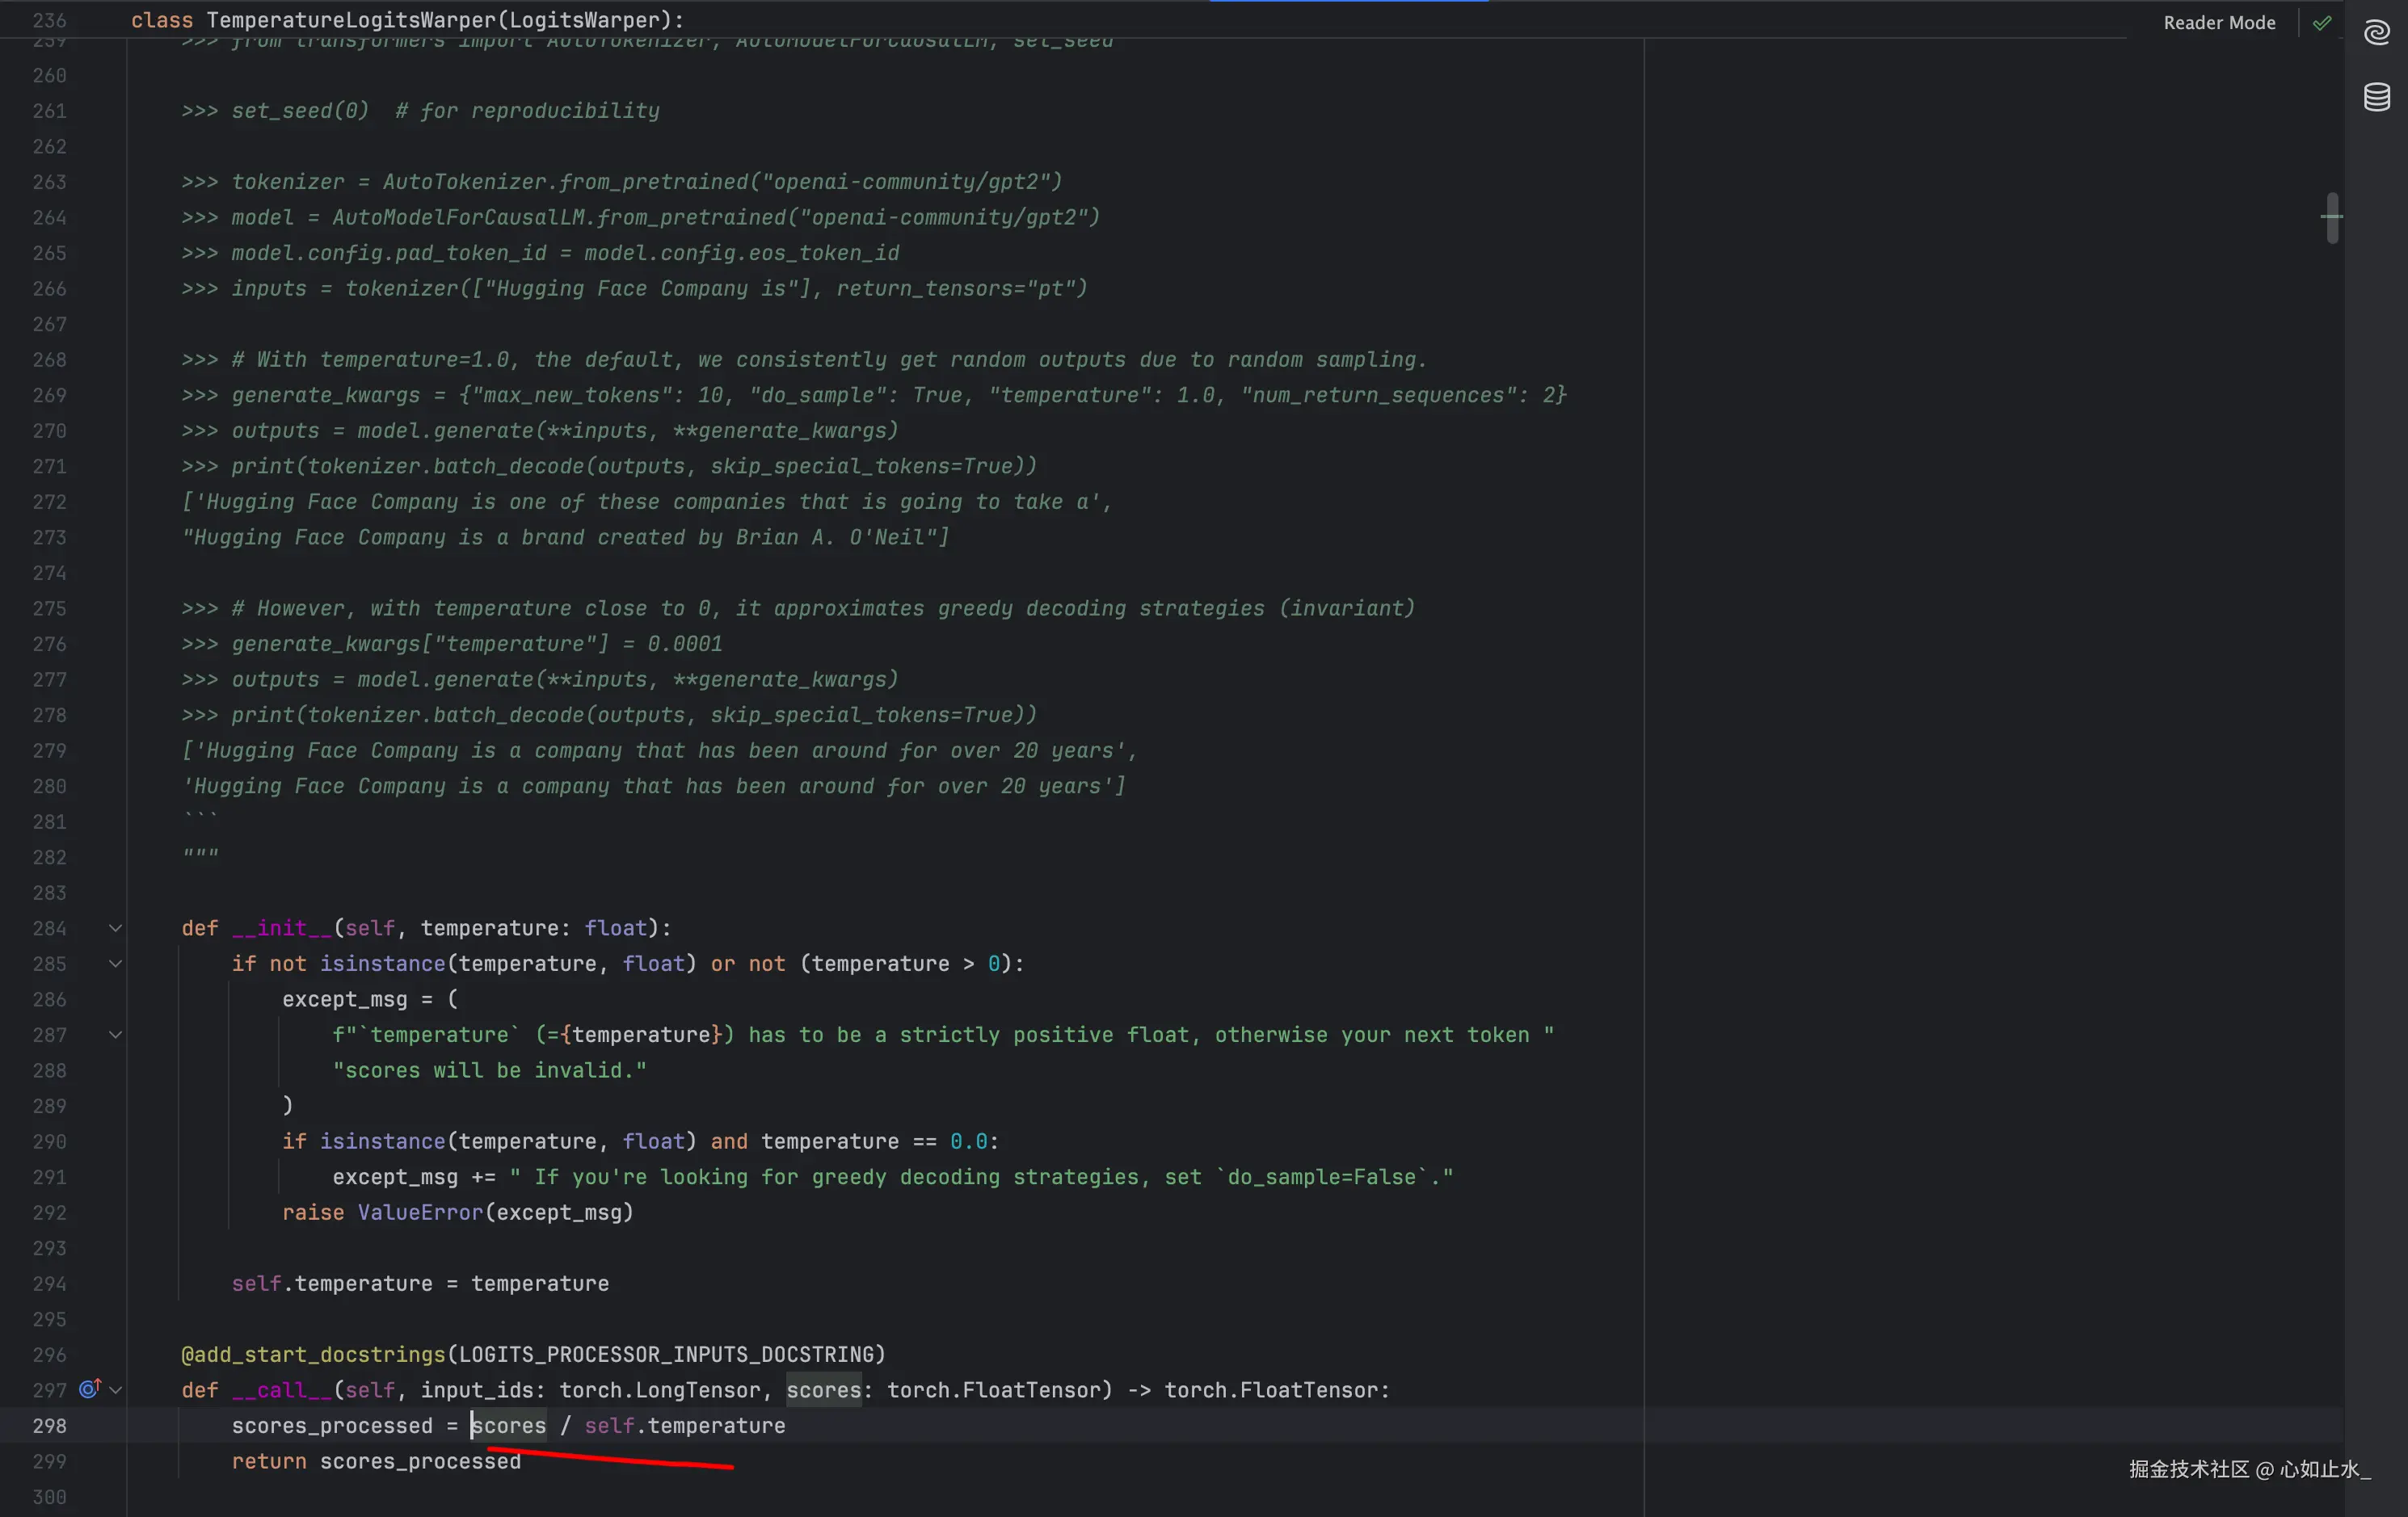Screen dimensions: 2408x1517
Task: Click line number 292 in the gutter
Action: [x=49, y=1212]
